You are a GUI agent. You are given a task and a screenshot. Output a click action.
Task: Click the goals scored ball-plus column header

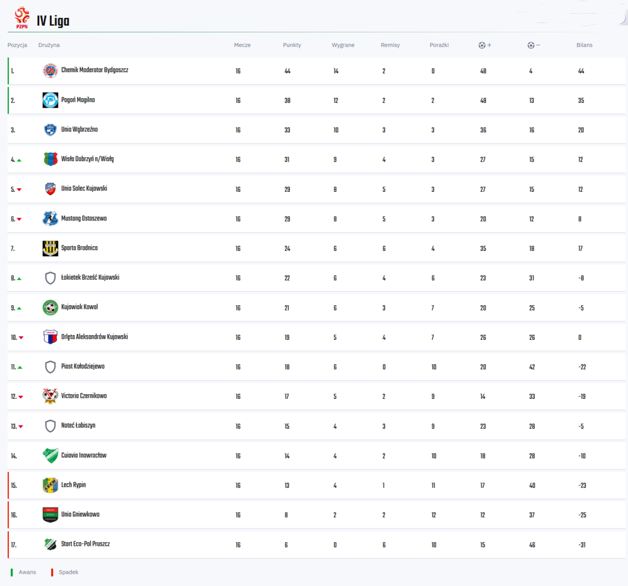point(485,45)
